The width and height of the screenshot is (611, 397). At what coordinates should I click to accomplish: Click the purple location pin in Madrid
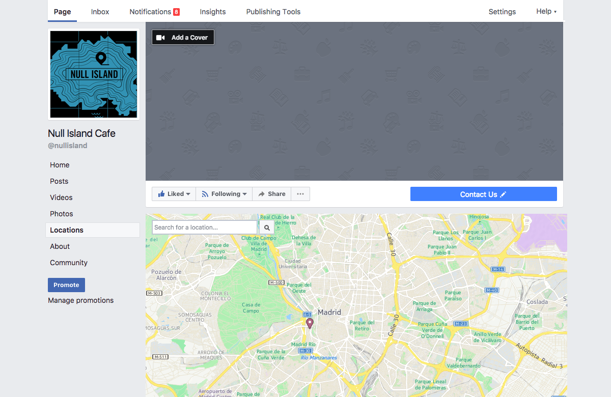click(310, 324)
